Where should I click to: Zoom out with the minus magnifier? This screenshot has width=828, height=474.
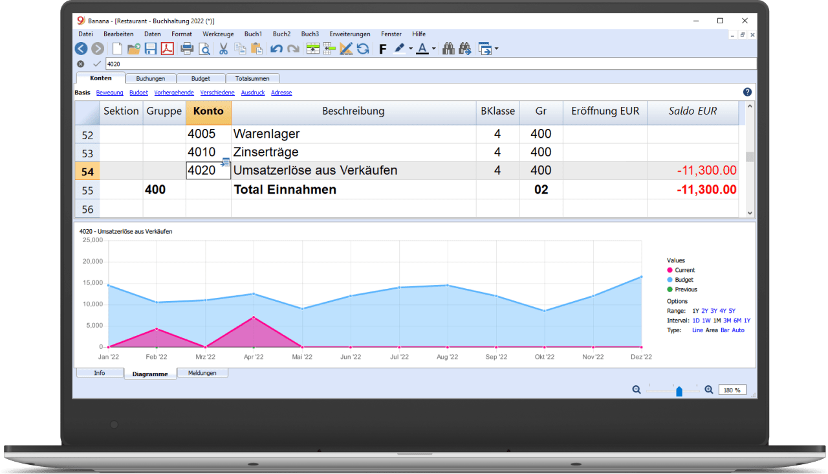click(637, 390)
